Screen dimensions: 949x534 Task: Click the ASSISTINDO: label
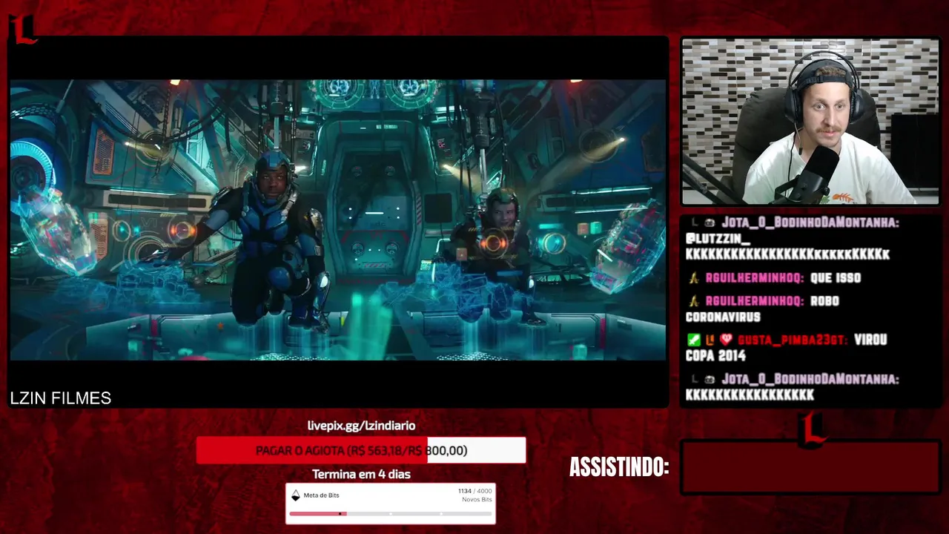[x=619, y=467]
